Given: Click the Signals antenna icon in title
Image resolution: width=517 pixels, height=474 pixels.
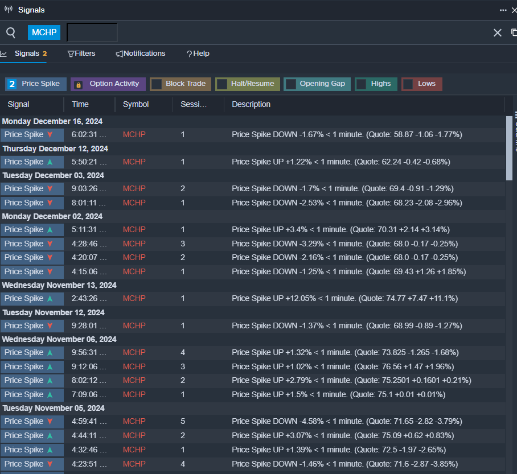Looking at the screenshot, I should pos(9,9).
